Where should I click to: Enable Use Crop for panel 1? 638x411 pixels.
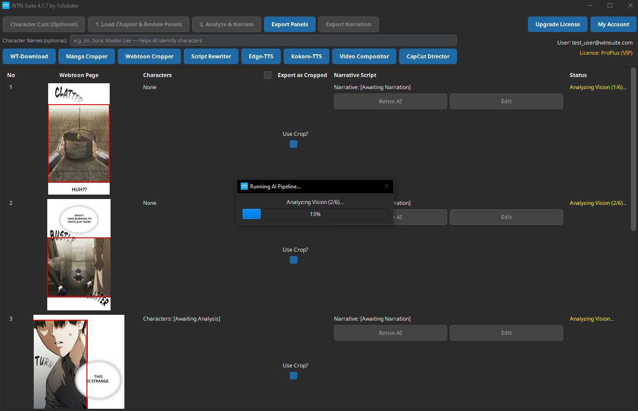293,144
